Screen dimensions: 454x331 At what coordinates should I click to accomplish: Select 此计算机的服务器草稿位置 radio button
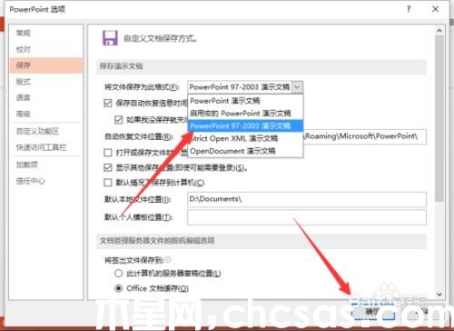[119, 273]
